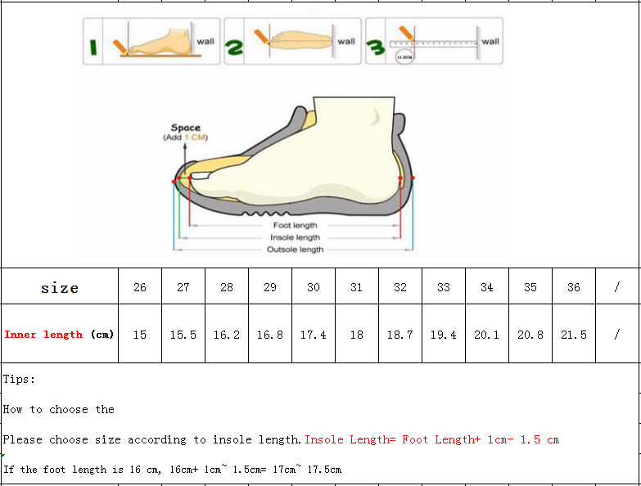Click the step 2 top-view foot illustration
This screenshot has width=641, height=486.
300,41
